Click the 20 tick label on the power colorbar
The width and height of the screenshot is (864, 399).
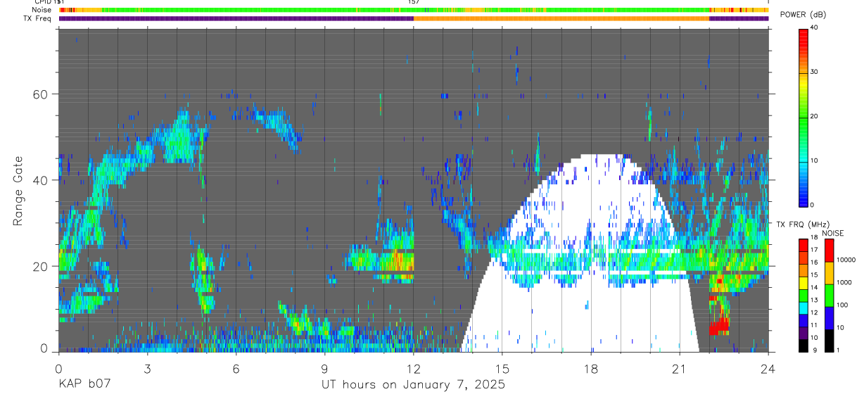click(x=813, y=116)
